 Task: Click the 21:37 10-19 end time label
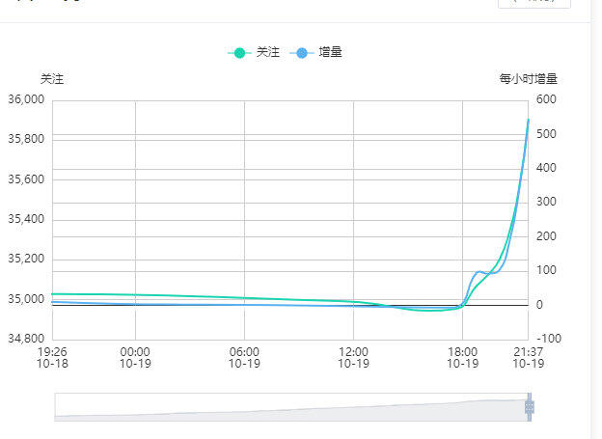pos(529,358)
